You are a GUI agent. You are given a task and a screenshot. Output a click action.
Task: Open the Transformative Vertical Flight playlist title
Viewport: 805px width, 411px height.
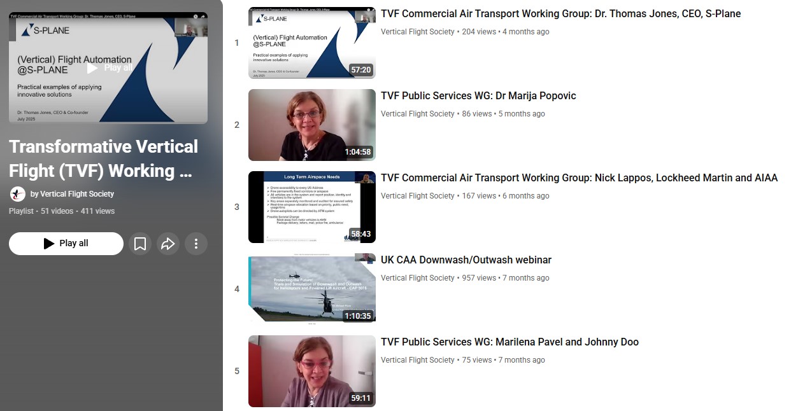pos(104,158)
